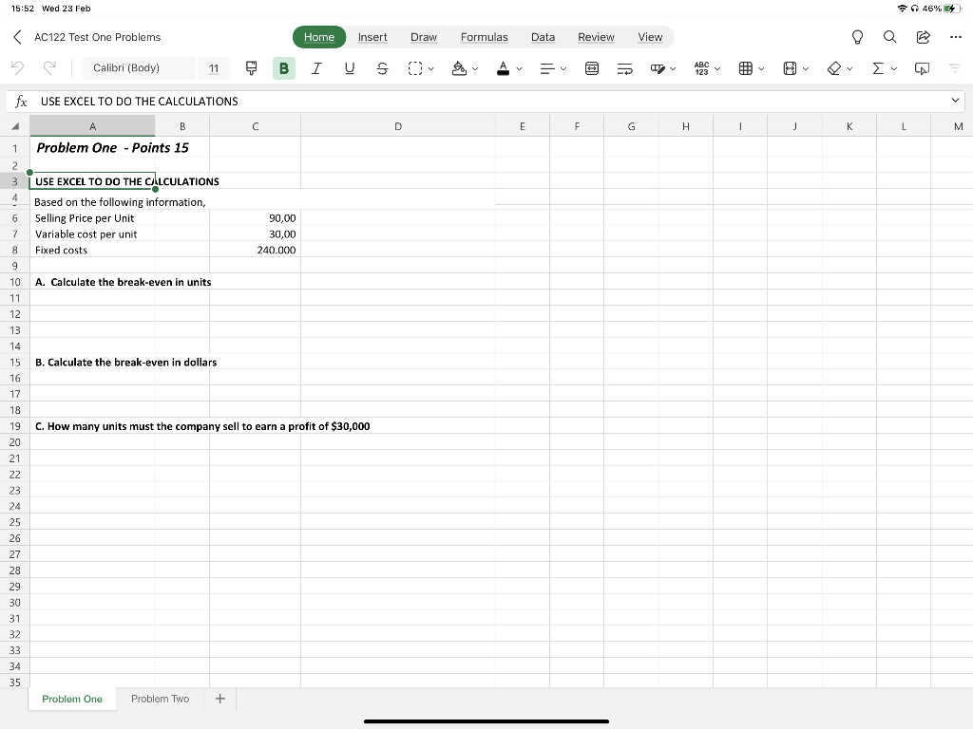Open the View tab
The image size is (973, 729).
click(x=650, y=37)
